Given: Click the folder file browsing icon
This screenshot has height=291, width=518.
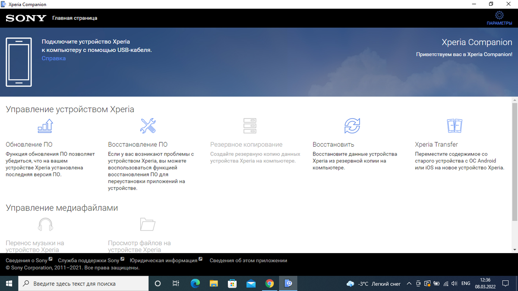Looking at the screenshot, I should [148, 224].
